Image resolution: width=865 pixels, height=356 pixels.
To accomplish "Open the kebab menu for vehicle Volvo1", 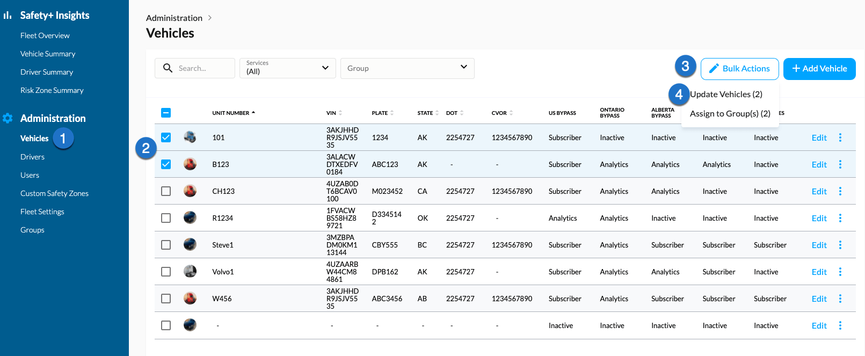I will click(x=840, y=272).
